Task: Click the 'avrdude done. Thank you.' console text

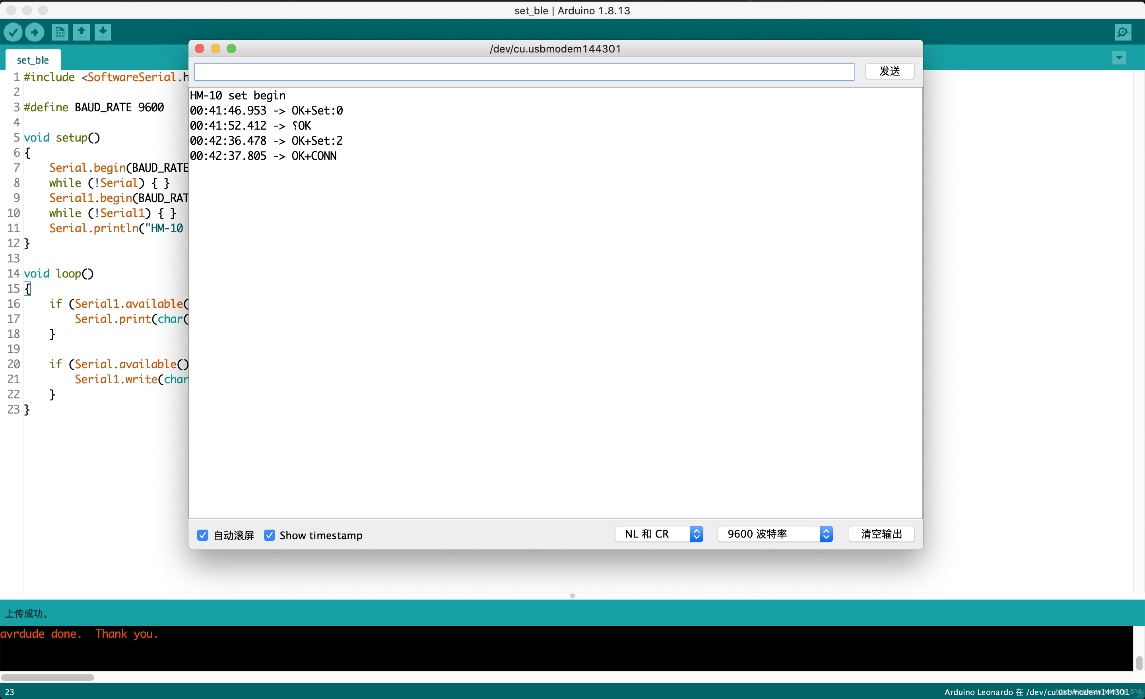Action: click(79, 634)
